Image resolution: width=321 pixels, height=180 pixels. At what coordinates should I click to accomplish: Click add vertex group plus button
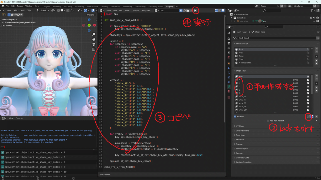[x=317, y=49]
